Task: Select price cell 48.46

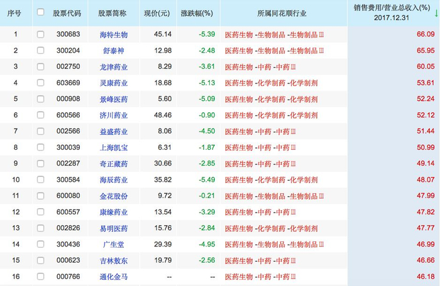Action: [x=163, y=115]
